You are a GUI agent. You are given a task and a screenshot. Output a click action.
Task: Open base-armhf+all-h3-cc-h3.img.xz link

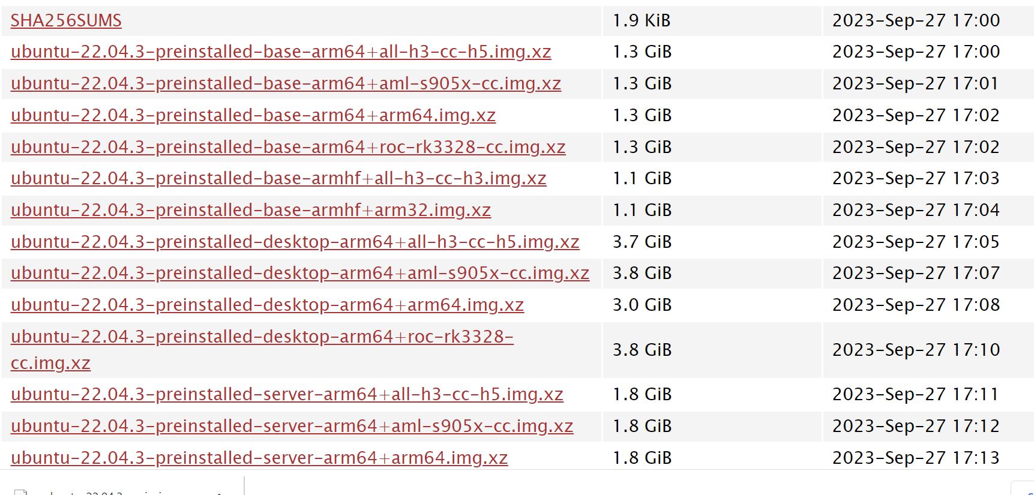coord(278,179)
